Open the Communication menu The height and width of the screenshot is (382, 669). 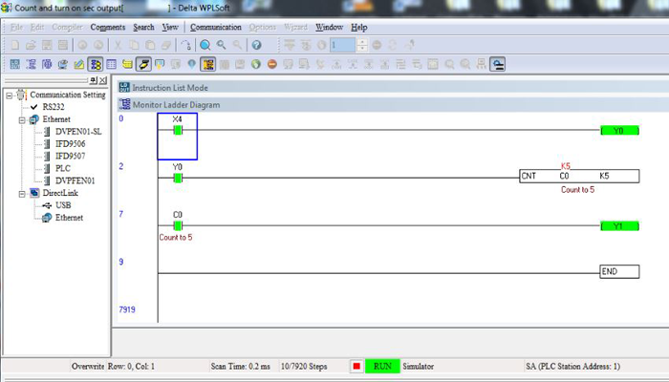pyautogui.click(x=215, y=28)
